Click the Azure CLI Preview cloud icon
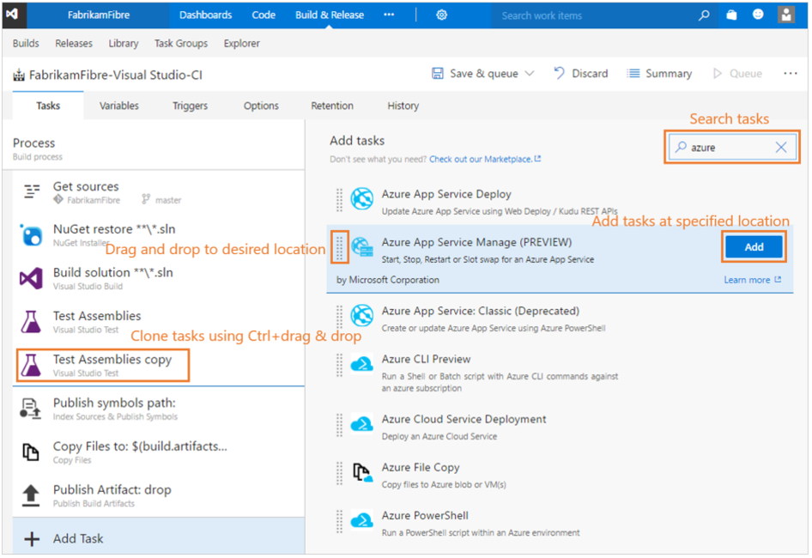The width and height of the screenshot is (812, 558). [x=362, y=364]
